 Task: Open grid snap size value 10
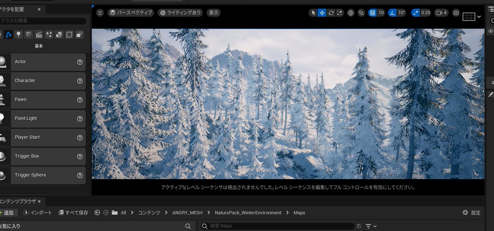pos(381,13)
